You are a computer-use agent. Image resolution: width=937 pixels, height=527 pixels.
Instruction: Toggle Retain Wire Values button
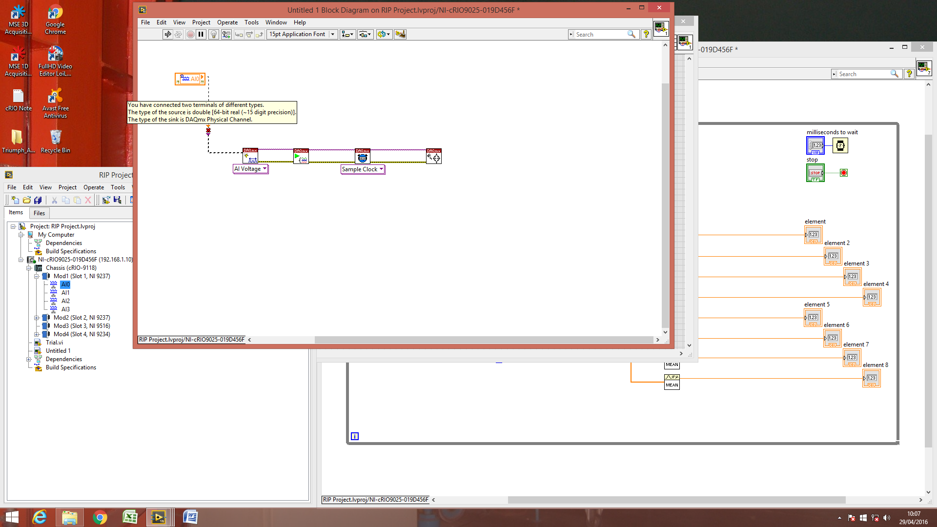226,34
